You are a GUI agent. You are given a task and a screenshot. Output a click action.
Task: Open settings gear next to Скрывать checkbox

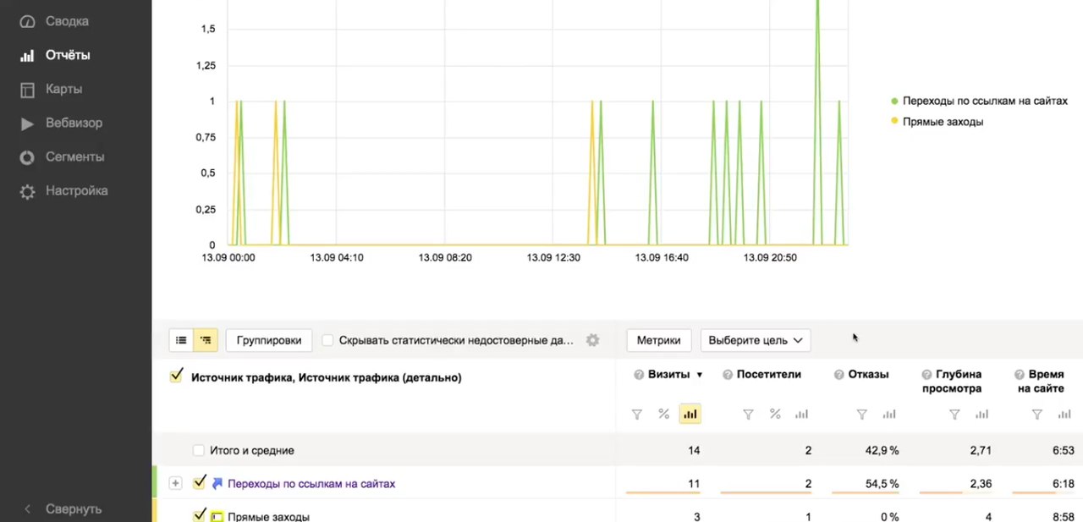click(x=592, y=340)
